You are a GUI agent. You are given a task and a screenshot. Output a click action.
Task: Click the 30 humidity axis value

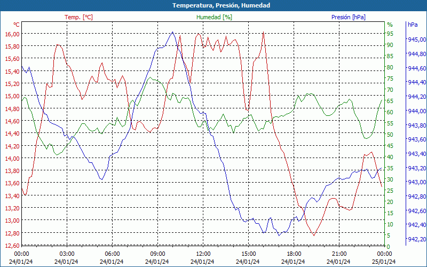point(390,179)
